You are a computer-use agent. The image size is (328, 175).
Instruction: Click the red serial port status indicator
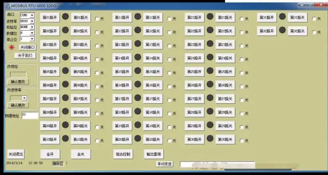tap(12, 47)
